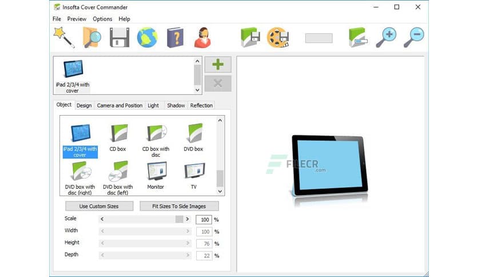This screenshot has width=478, height=277.
Task: Click the Width percentage field
Action: tap(204, 232)
